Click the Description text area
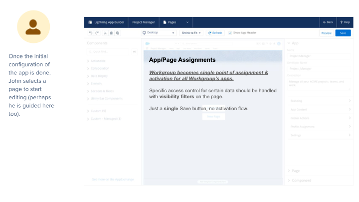The height and width of the screenshot is (202, 359). click(319, 84)
